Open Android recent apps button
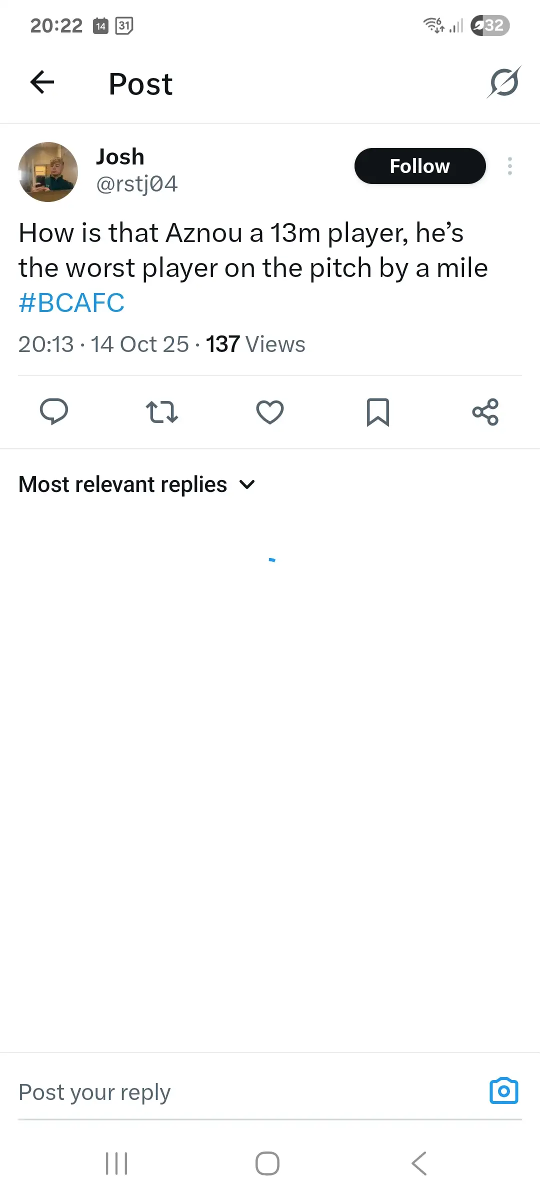 116,1163
